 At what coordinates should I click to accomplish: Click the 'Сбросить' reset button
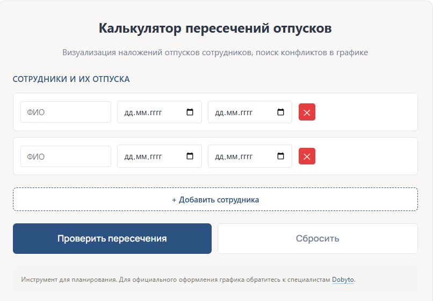pos(317,239)
